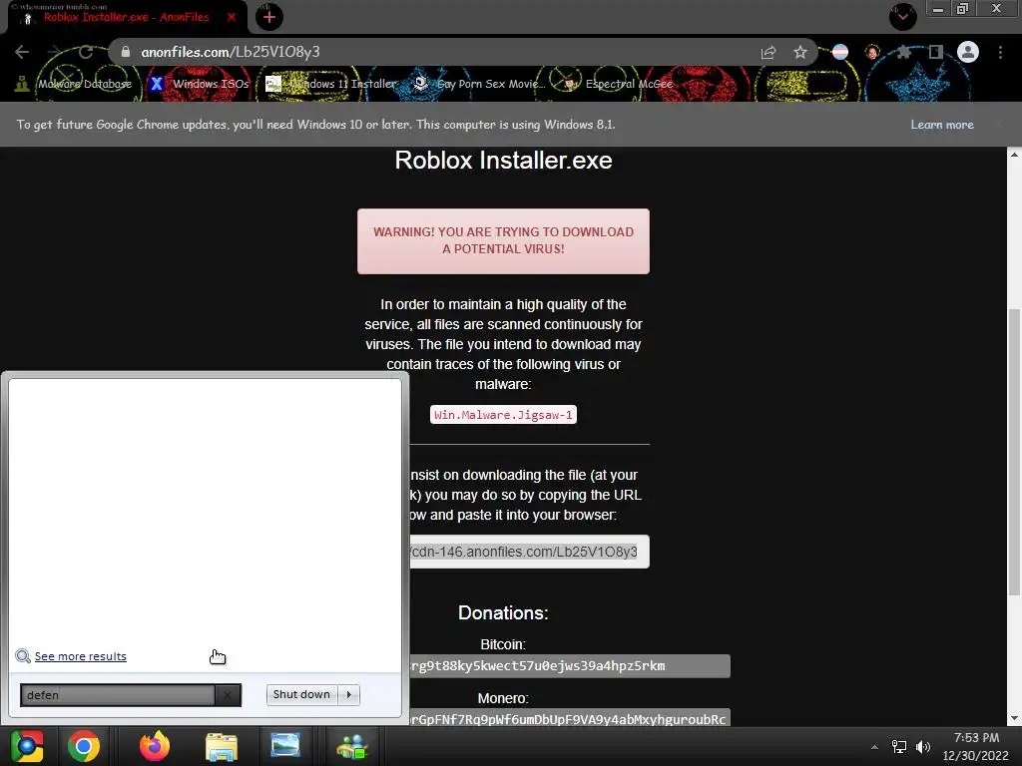Open Windows 11 Installer bookmark

click(x=331, y=84)
